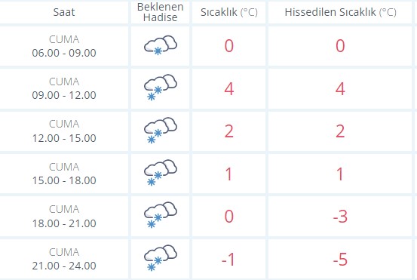
Task: Click snow icon for Cuma 21.00 - 24.00
Action: (x=161, y=258)
